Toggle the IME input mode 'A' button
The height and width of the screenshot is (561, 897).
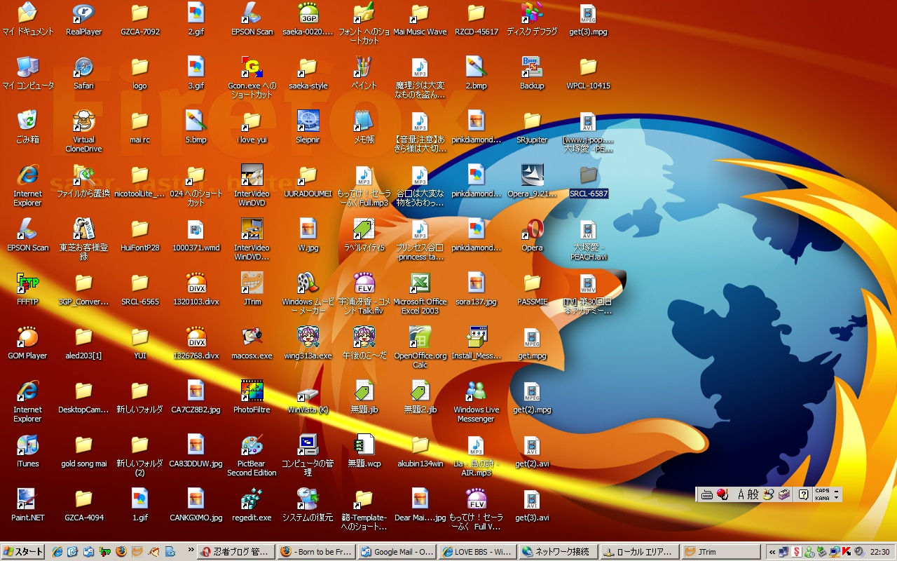[x=741, y=494]
